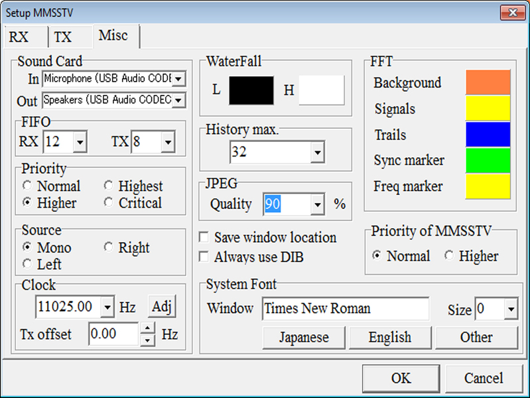Viewport: 530px width, 398px height.
Task: Switch to the TX tab
Action: [x=70, y=36]
